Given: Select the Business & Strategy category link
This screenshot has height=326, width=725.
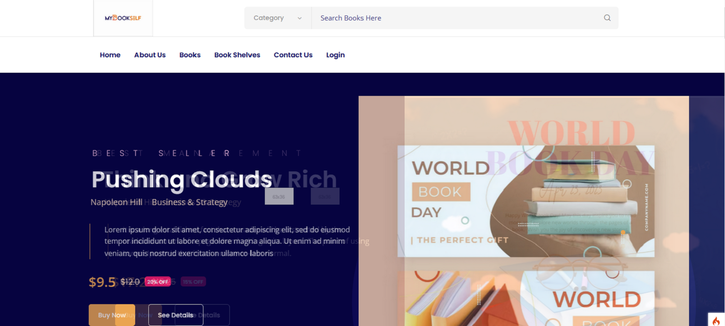Looking at the screenshot, I should click(189, 202).
